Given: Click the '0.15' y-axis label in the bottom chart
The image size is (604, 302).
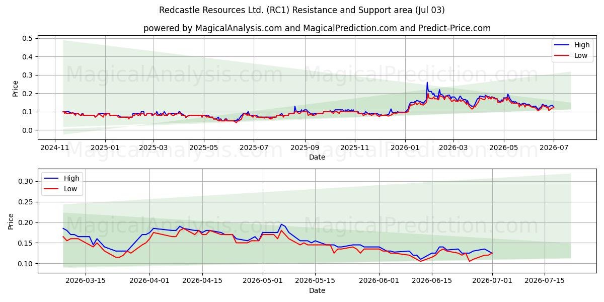Looking at the screenshot, I should point(26,243).
